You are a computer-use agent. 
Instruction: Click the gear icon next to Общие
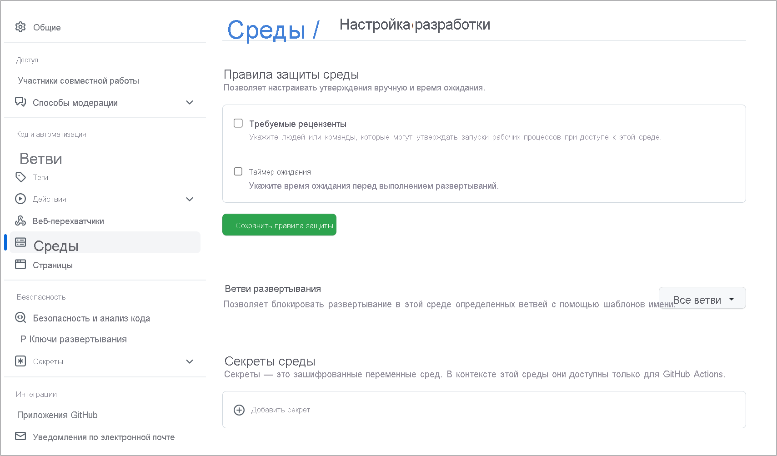20,27
